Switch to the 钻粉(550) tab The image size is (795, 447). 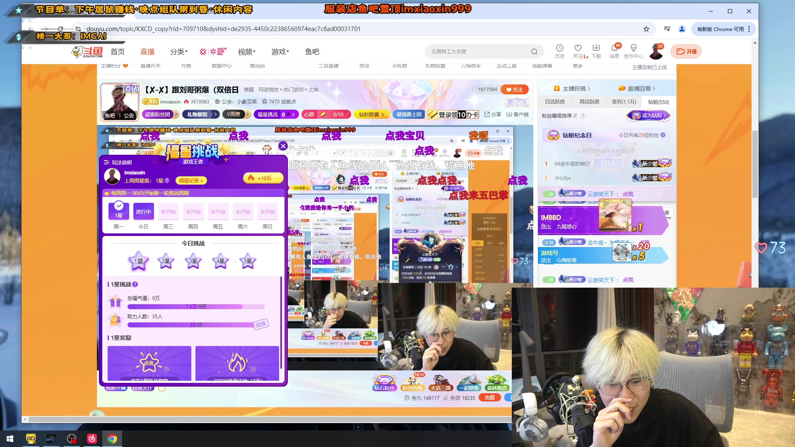(658, 101)
